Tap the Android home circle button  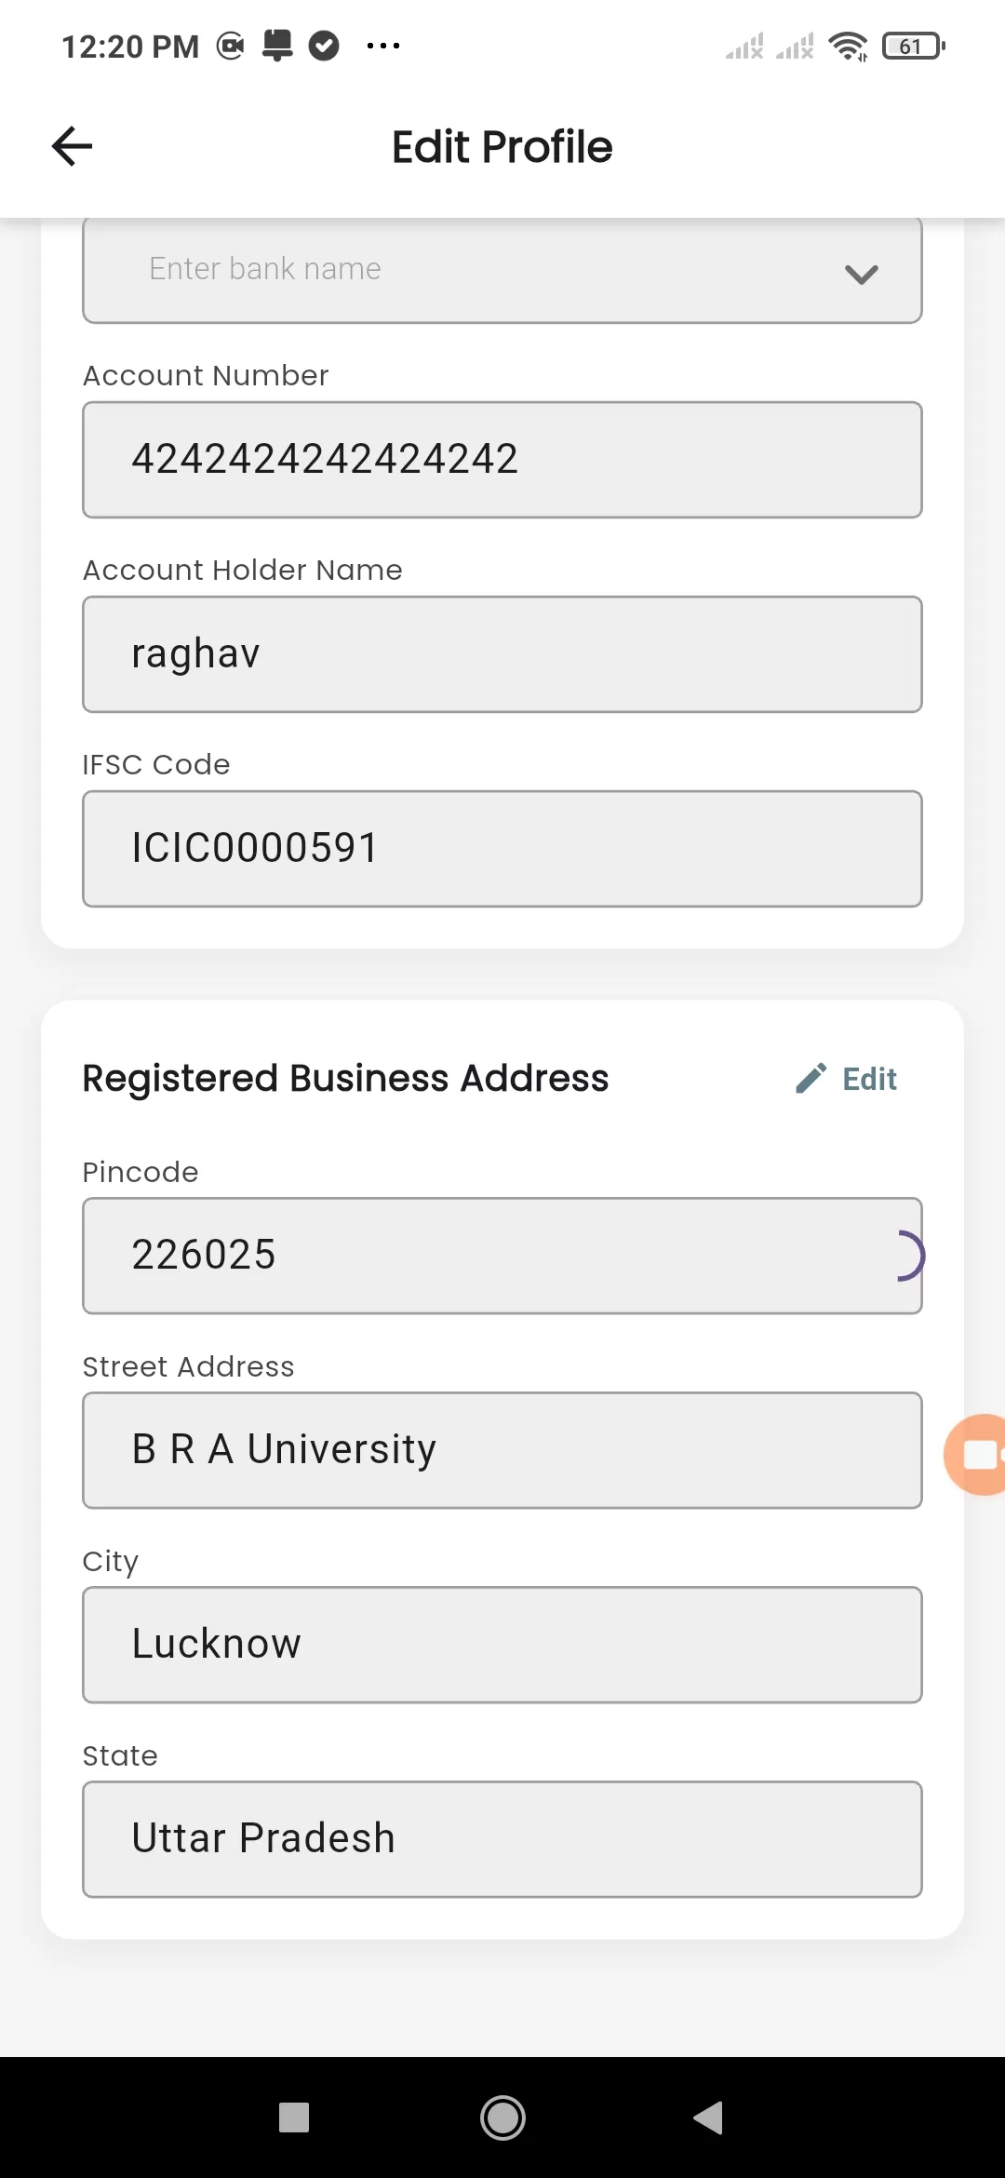pos(502,2117)
